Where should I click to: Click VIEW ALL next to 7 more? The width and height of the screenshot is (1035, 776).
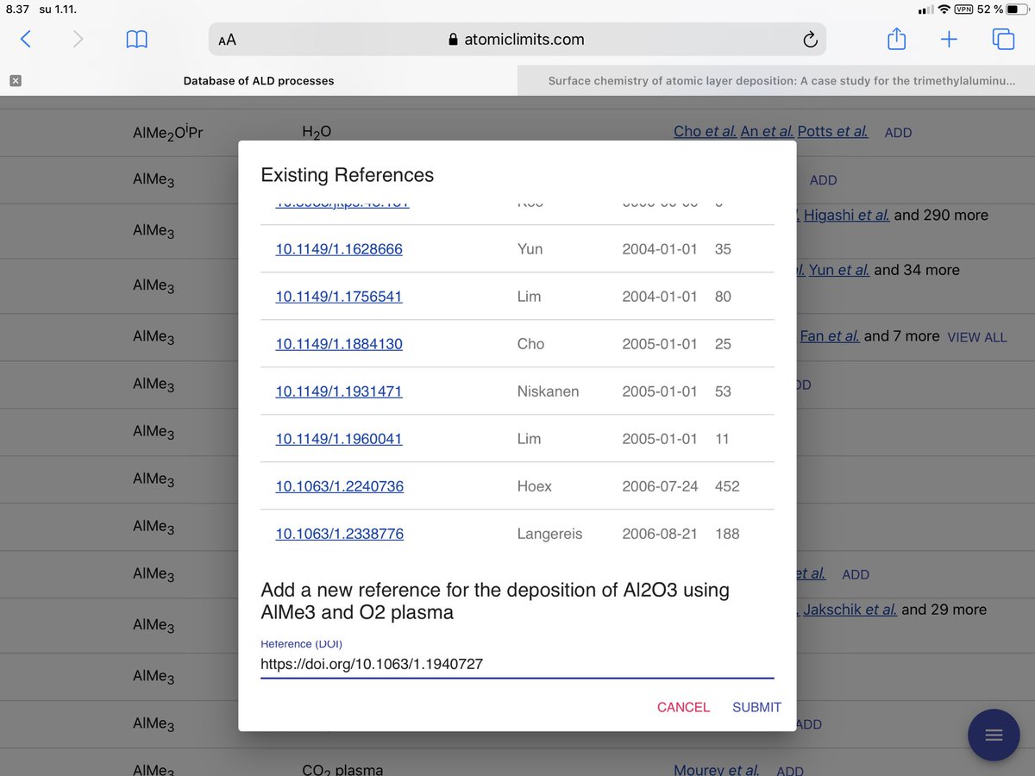click(x=976, y=337)
